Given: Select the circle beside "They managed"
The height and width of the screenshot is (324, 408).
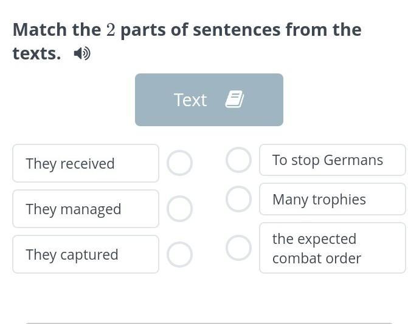Looking at the screenshot, I should pyautogui.click(x=180, y=209).
